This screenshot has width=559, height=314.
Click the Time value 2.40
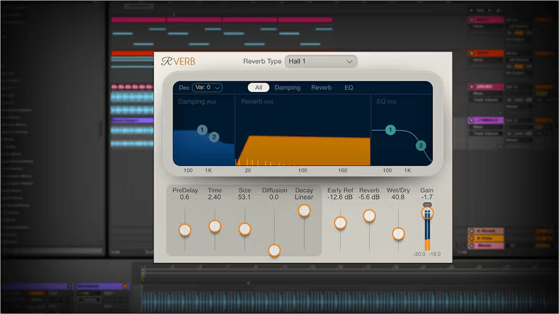point(214,197)
